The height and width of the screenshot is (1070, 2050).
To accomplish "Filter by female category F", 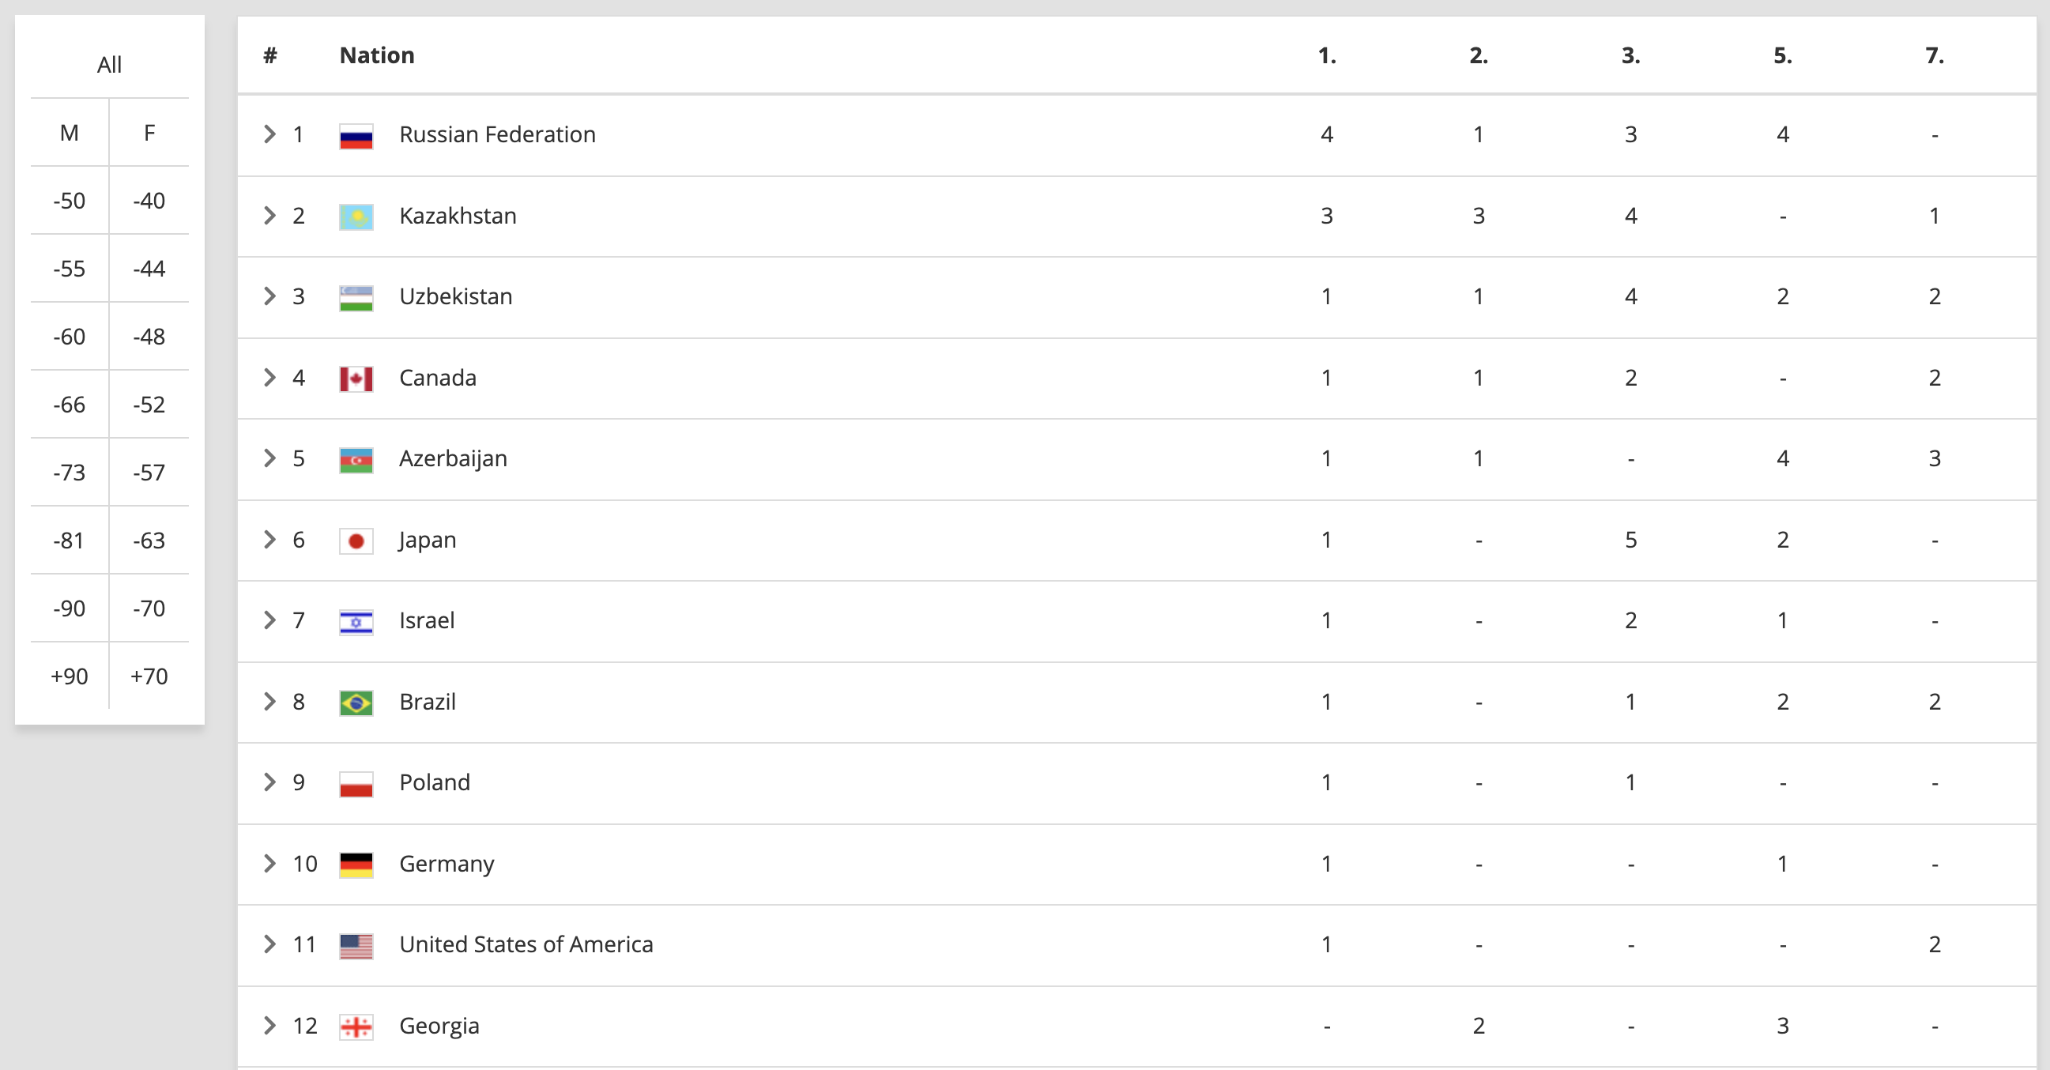I will pos(149,133).
